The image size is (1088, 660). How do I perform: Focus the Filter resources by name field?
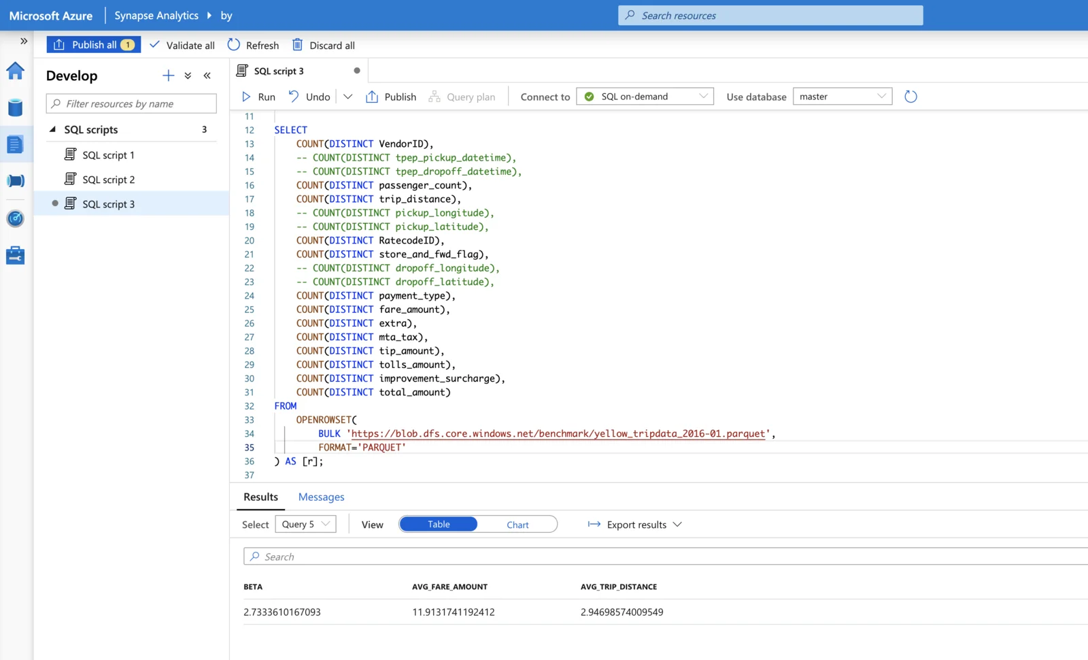pyautogui.click(x=131, y=103)
